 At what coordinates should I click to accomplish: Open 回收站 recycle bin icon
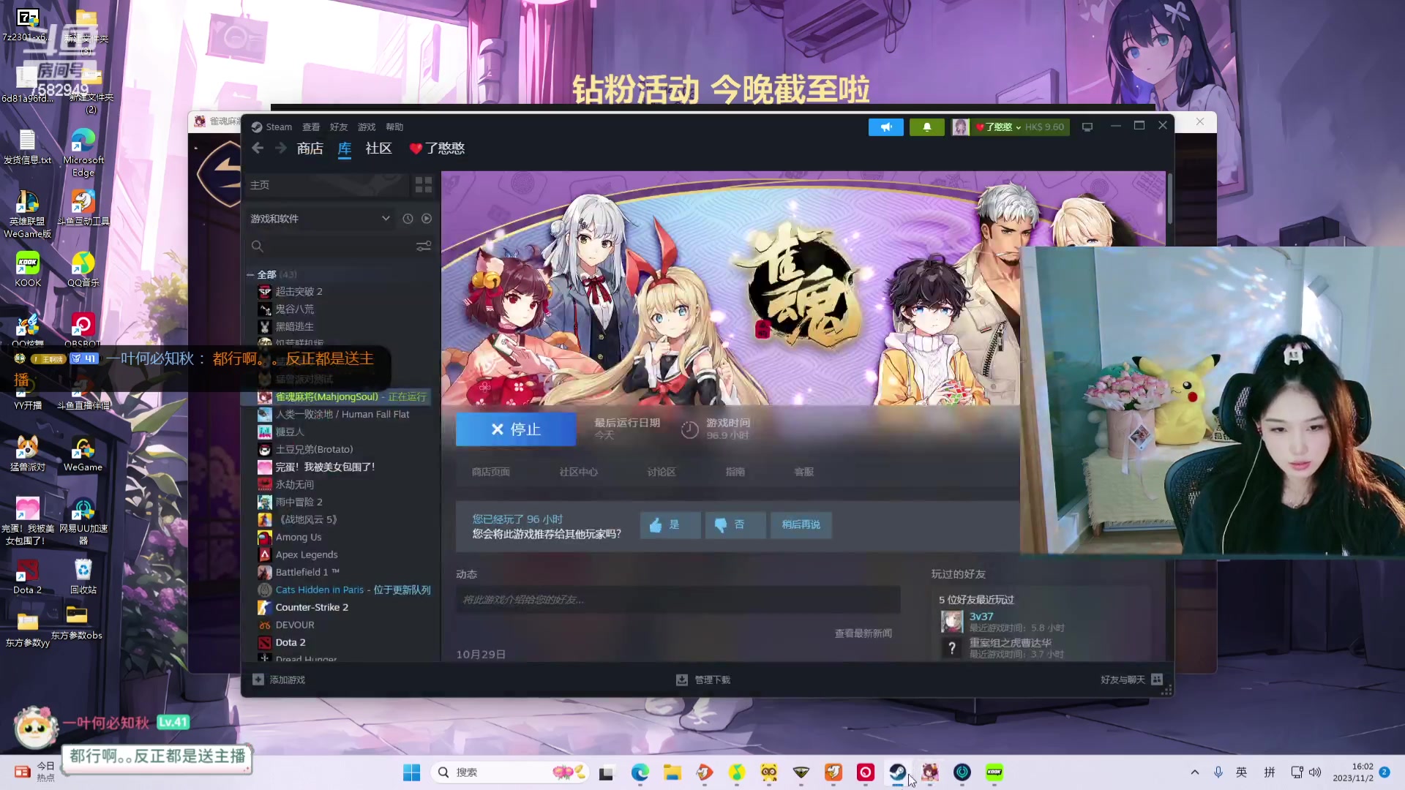[83, 576]
